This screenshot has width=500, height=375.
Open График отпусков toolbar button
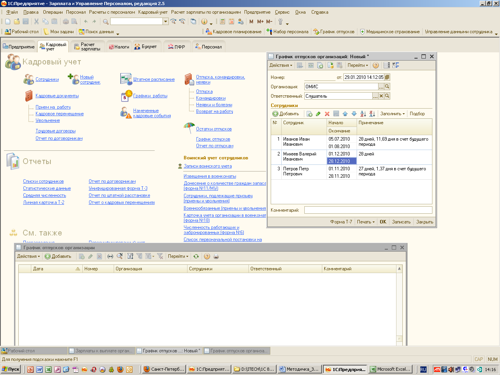tap(334, 32)
